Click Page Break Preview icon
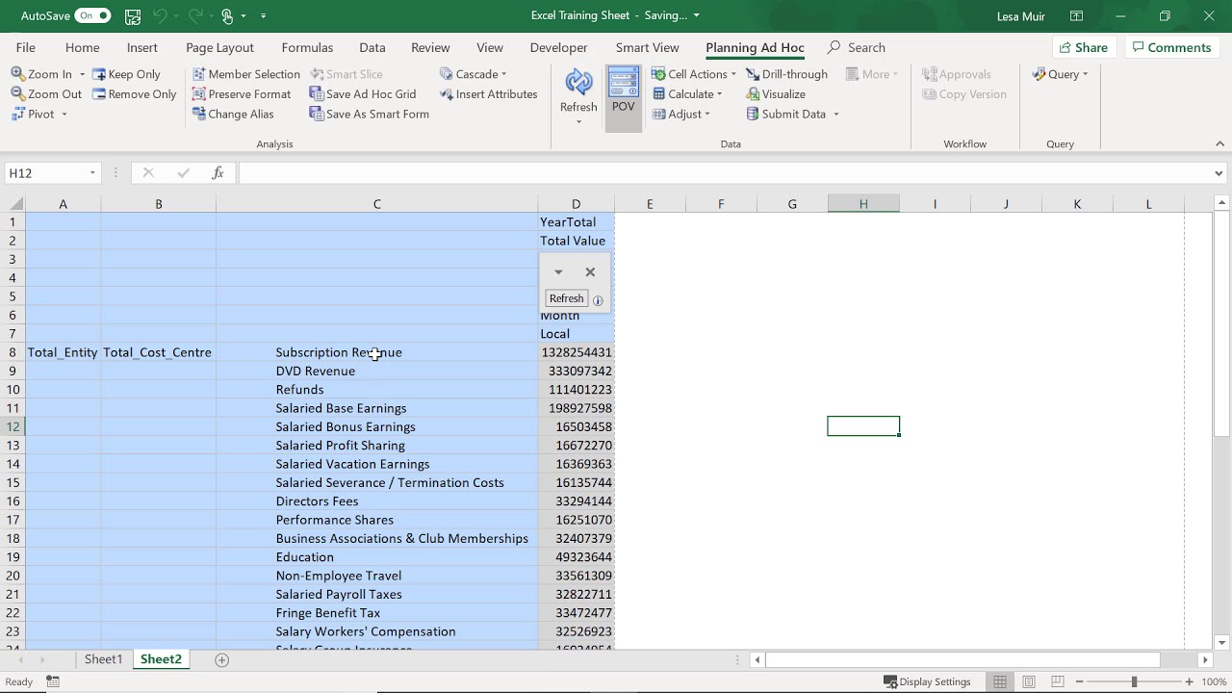This screenshot has width=1232, height=693. click(x=1057, y=681)
